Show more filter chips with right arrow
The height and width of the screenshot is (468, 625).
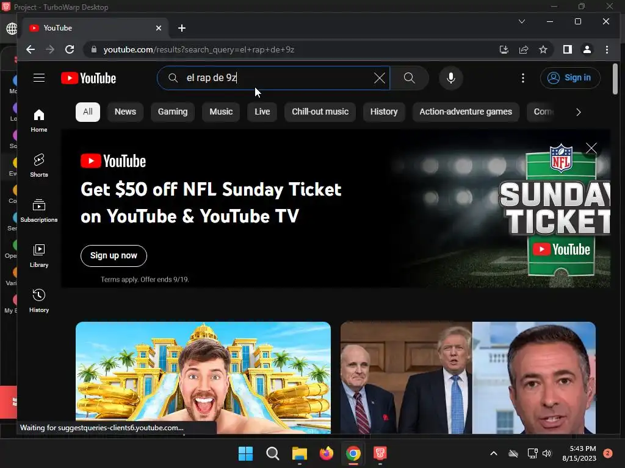(x=579, y=112)
